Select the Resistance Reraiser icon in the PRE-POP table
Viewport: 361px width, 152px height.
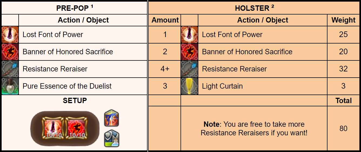pyautogui.click(x=10, y=69)
